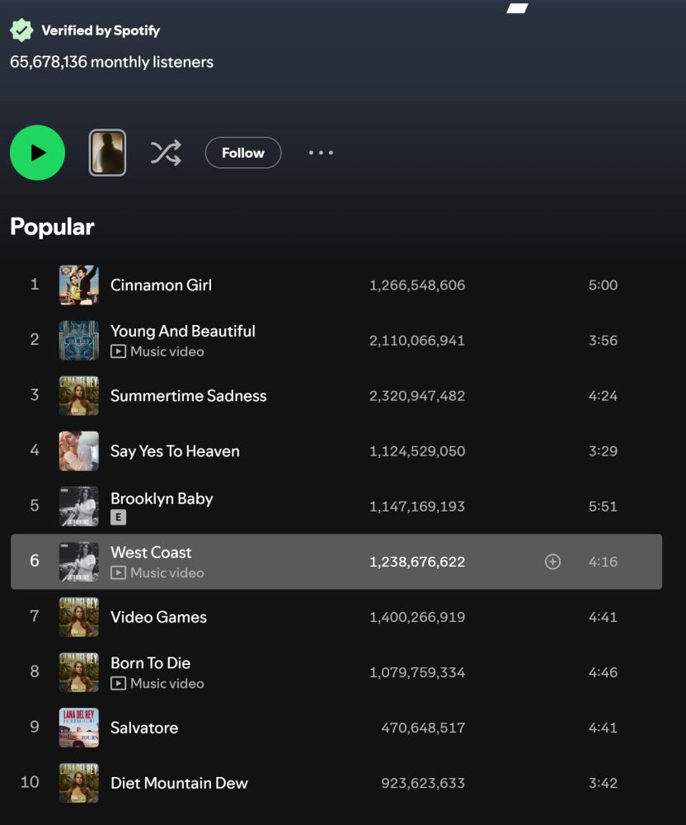Click play count 470,648,517
The width and height of the screenshot is (686, 825).
point(423,728)
